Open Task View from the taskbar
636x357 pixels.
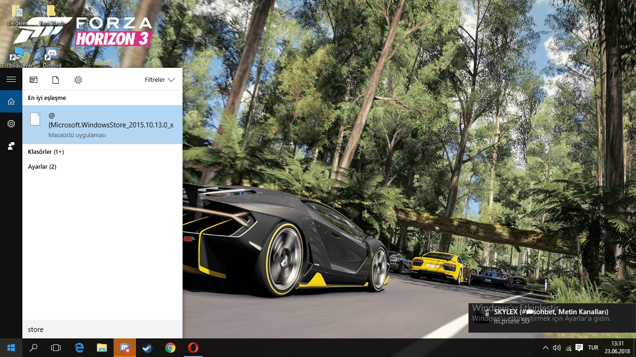56,348
